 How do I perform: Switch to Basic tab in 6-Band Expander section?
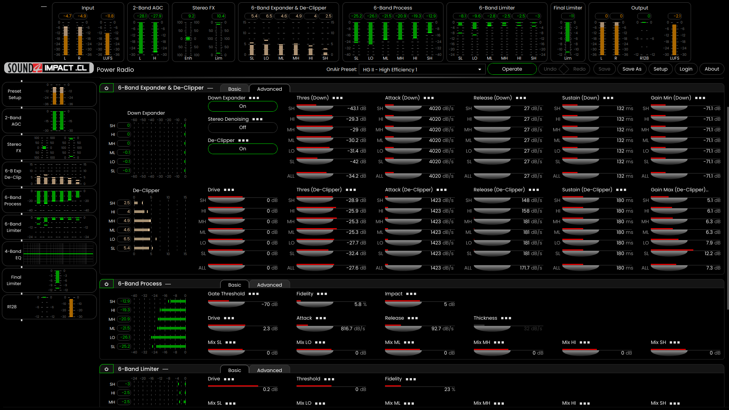point(234,88)
